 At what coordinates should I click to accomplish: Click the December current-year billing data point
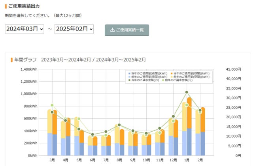(x=173, y=116)
